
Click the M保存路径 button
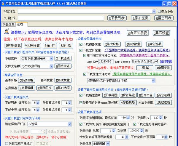point(128,95)
